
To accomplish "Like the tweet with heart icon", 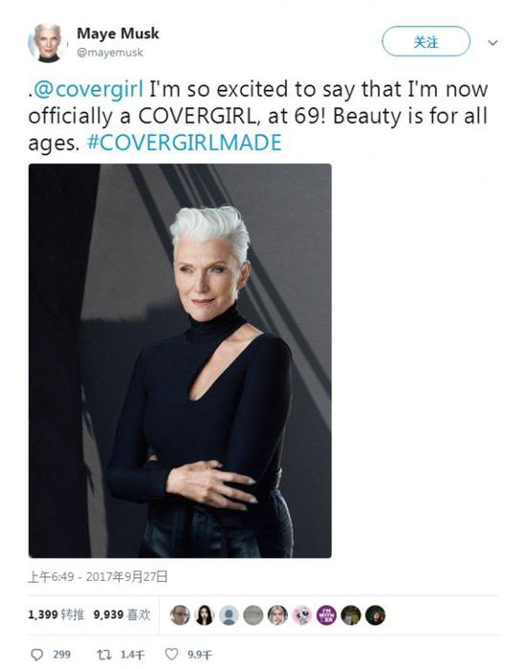I will [171, 654].
